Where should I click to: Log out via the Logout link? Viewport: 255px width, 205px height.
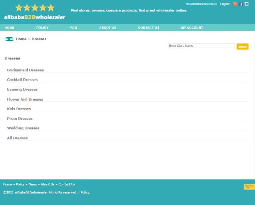pos(225,4)
